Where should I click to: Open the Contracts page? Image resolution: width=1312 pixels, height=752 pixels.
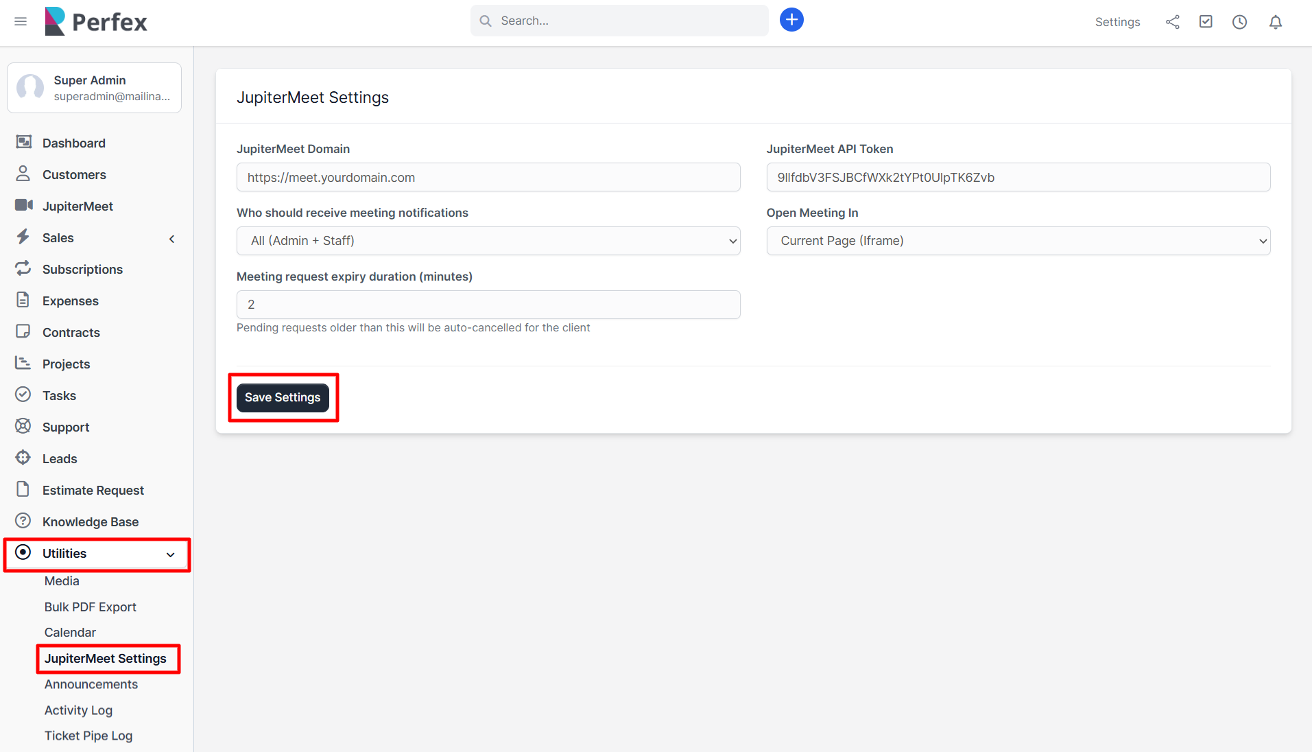tap(71, 333)
